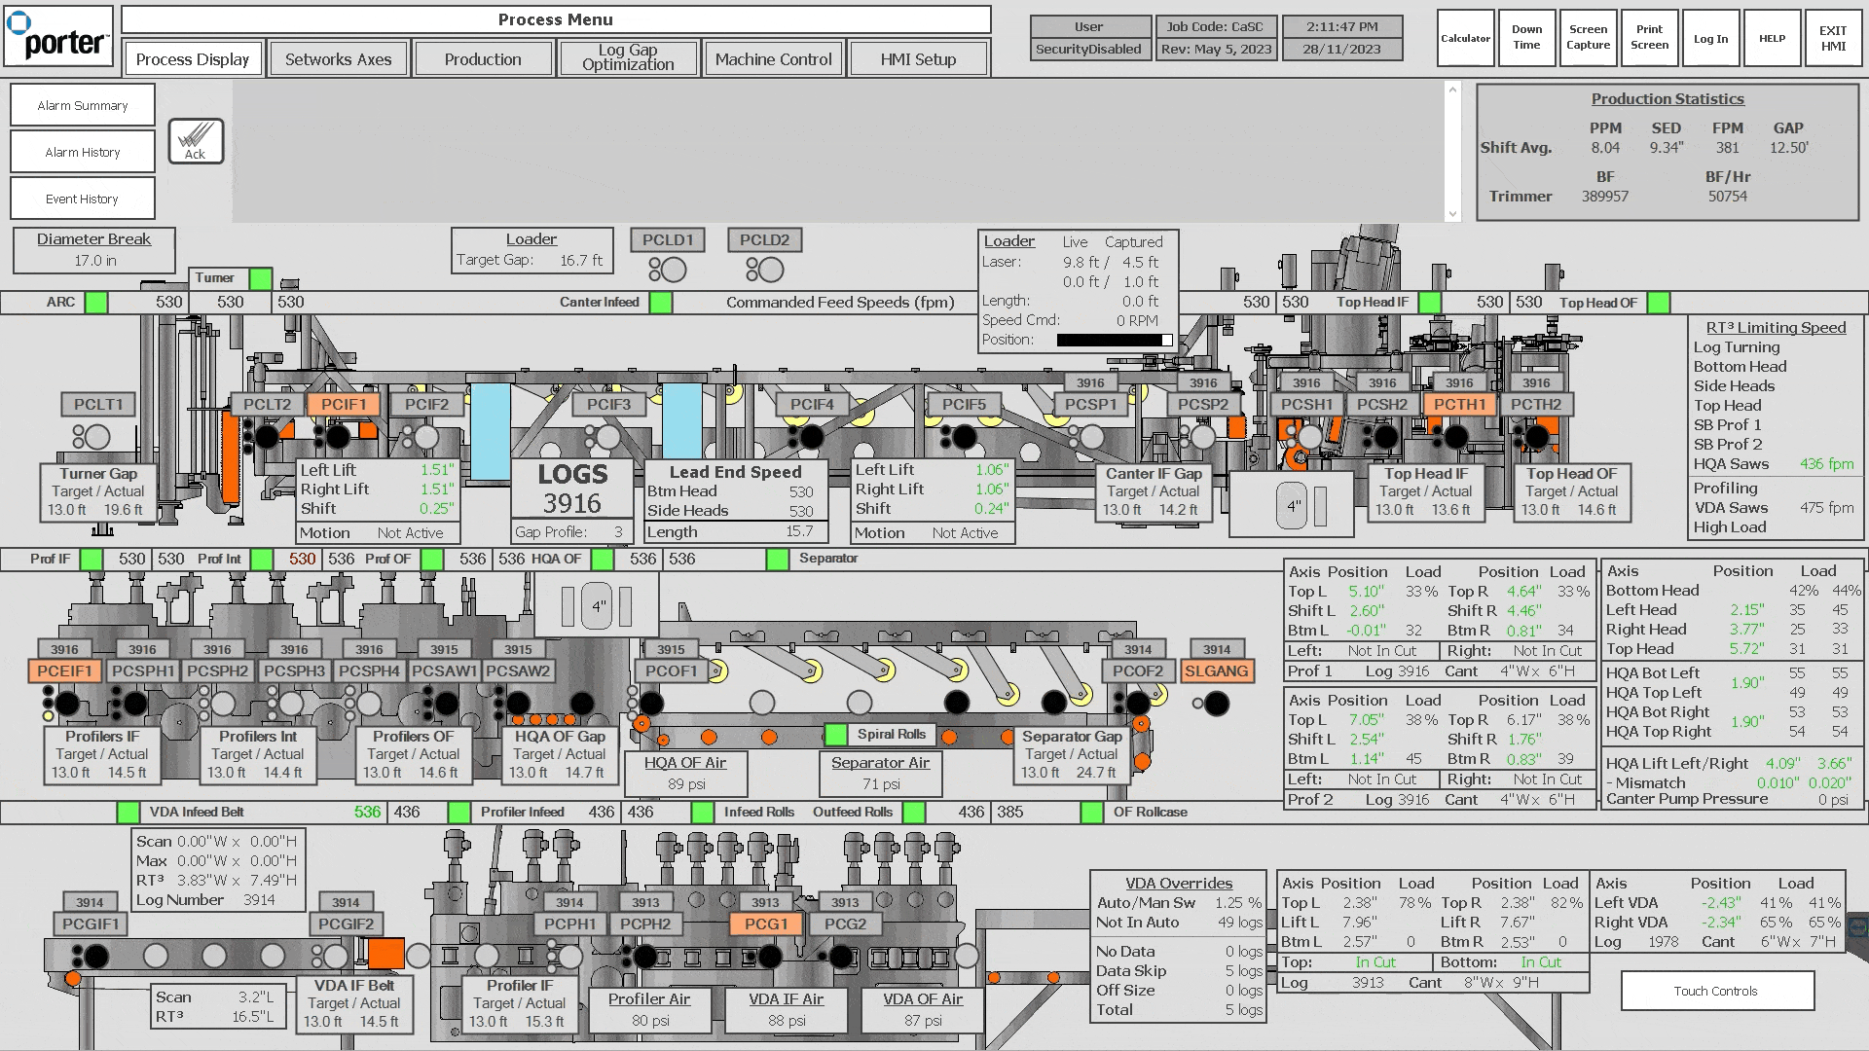Select the PCLT1 photocell label
Viewport: 1869px width, 1051px height.
[x=98, y=404]
